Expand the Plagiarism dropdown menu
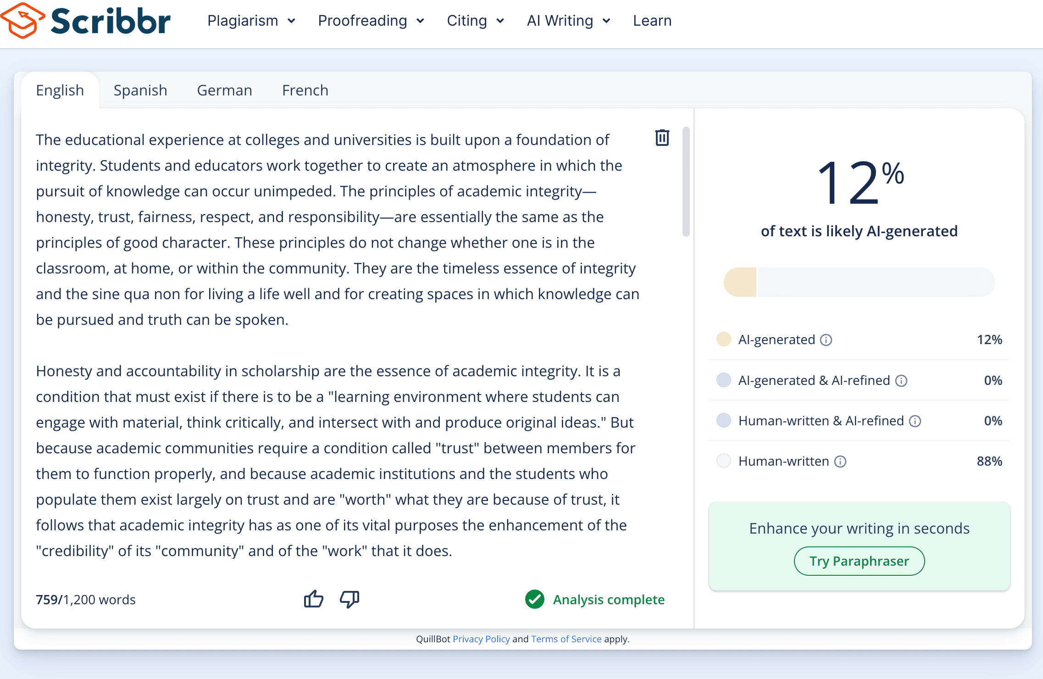Screen dimensions: 1043x679 click(251, 21)
